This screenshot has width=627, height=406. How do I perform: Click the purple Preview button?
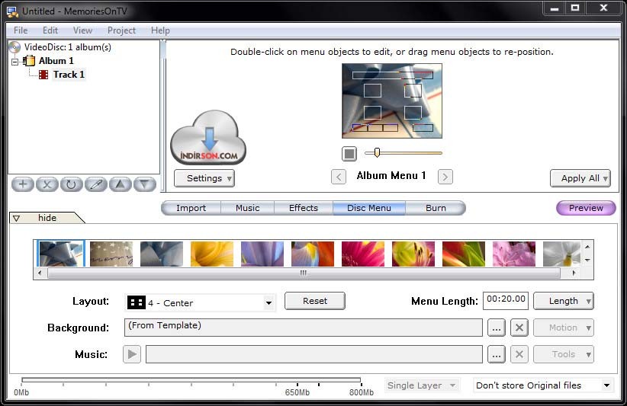coord(586,208)
